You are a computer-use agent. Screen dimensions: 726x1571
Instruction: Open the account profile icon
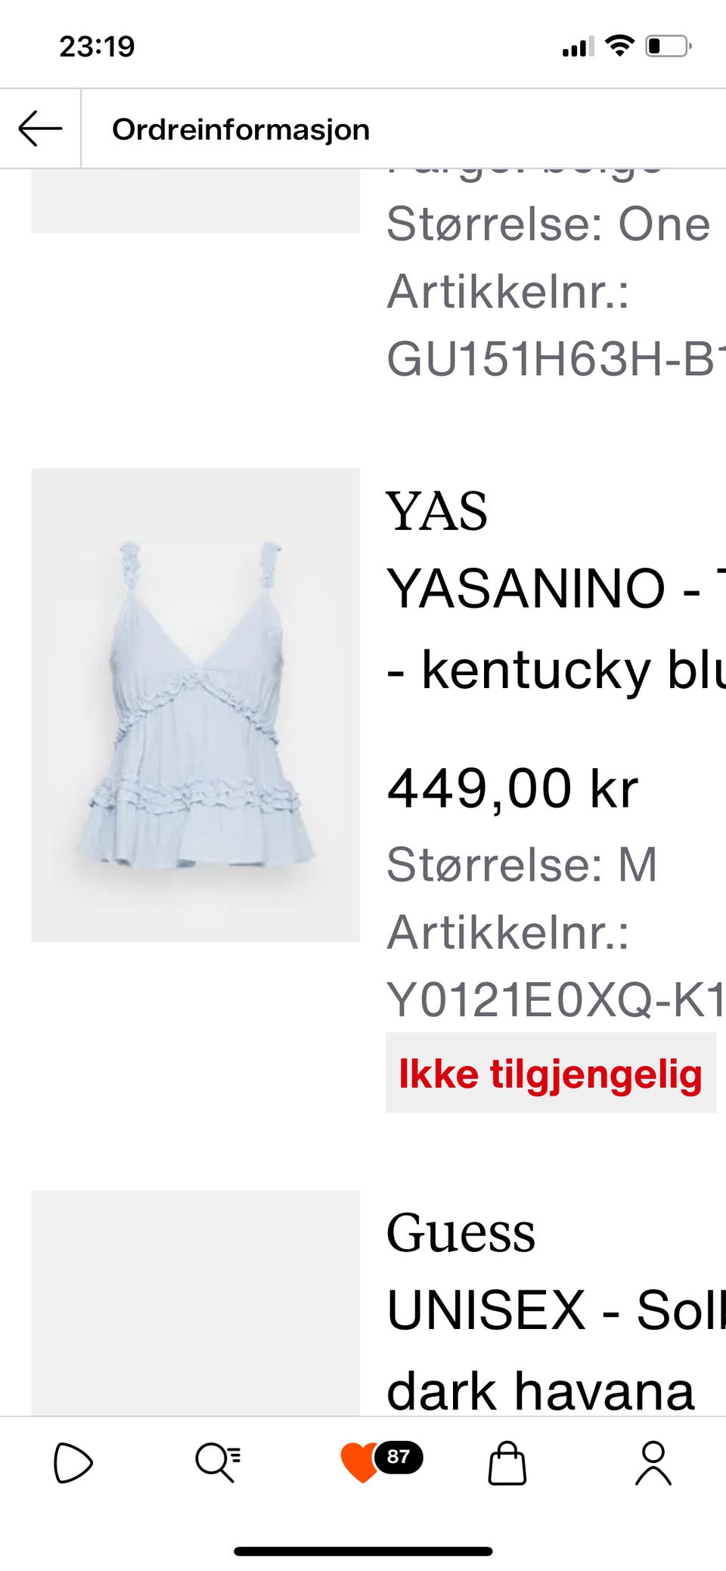653,1463
